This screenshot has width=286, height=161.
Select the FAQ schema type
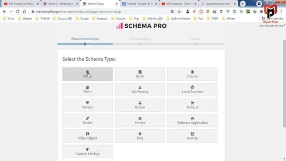tap(140, 136)
